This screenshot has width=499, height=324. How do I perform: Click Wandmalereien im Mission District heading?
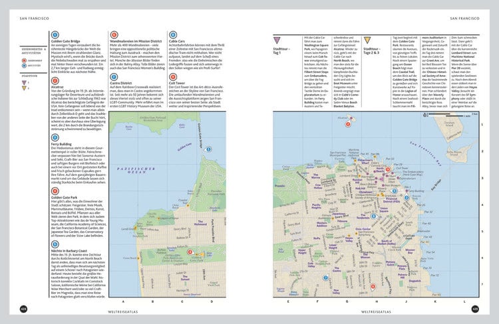click(136, 41)
